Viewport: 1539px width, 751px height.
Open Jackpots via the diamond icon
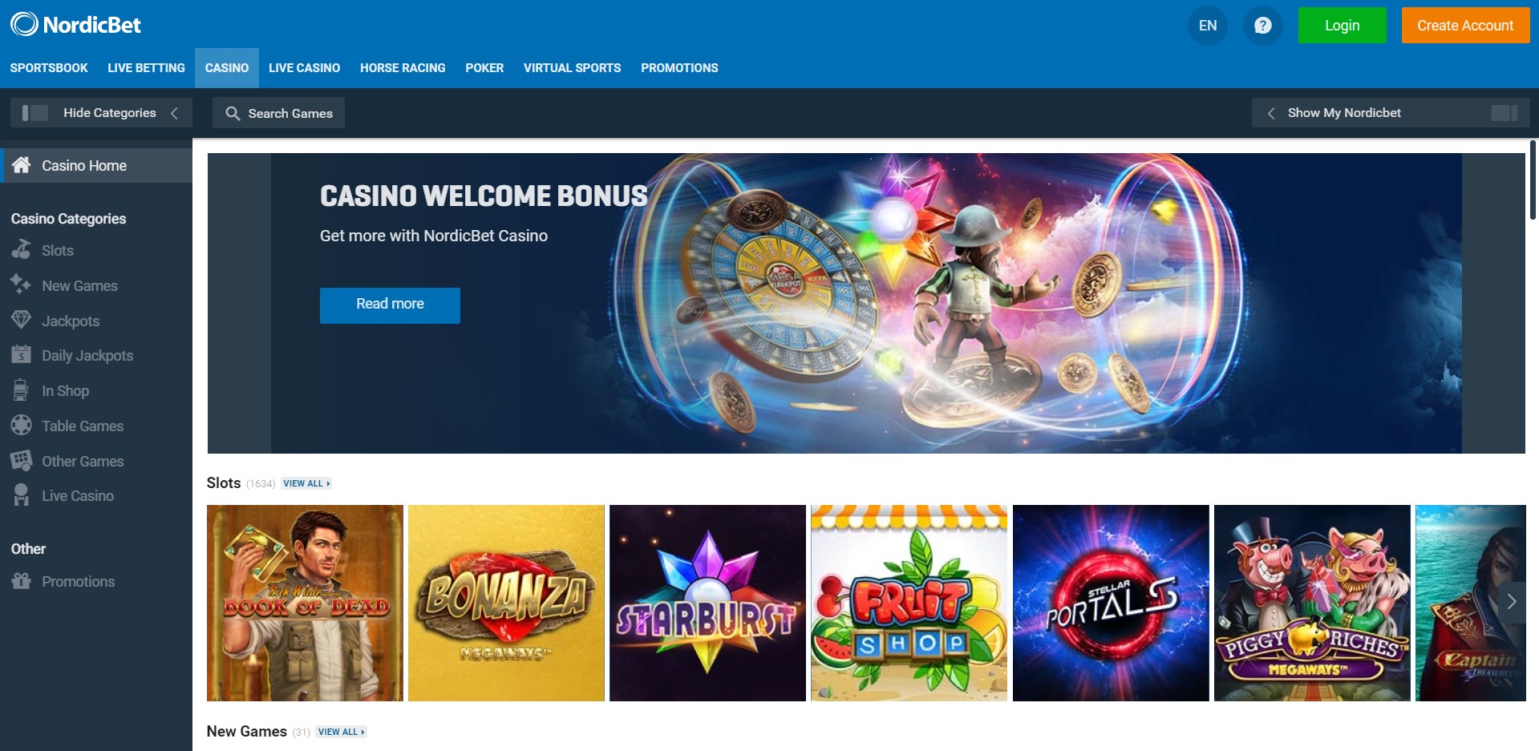22,320
